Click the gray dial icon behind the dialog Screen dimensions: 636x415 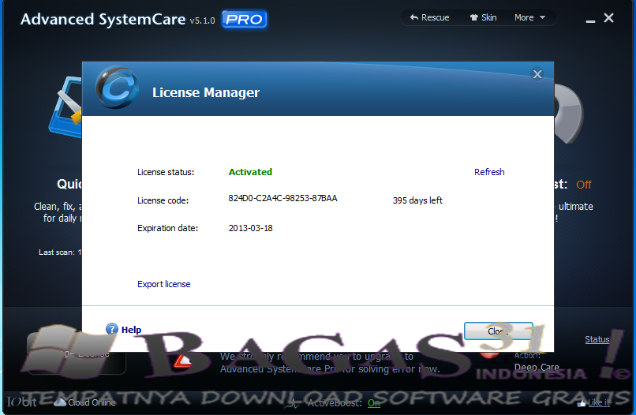(x=569, y=114)
